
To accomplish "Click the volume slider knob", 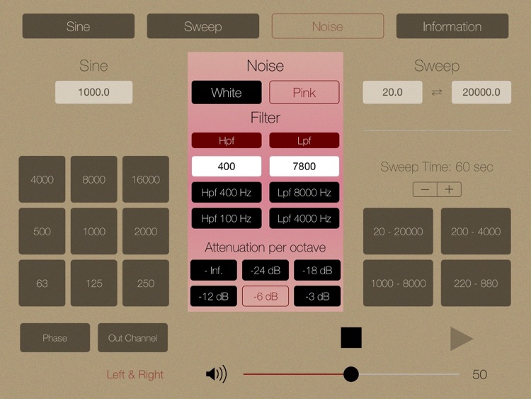I will (x=351, y=374).
